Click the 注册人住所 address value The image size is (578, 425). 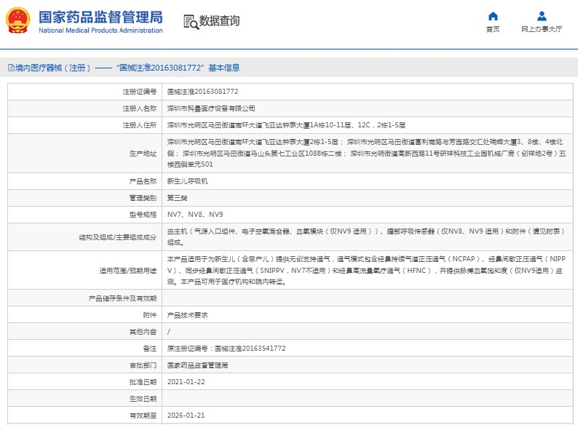click(286, 125)
